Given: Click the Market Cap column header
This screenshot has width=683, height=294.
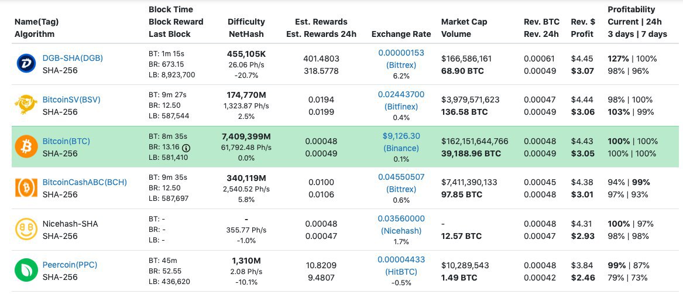Looking at the screenshot, I should [464, 22].
